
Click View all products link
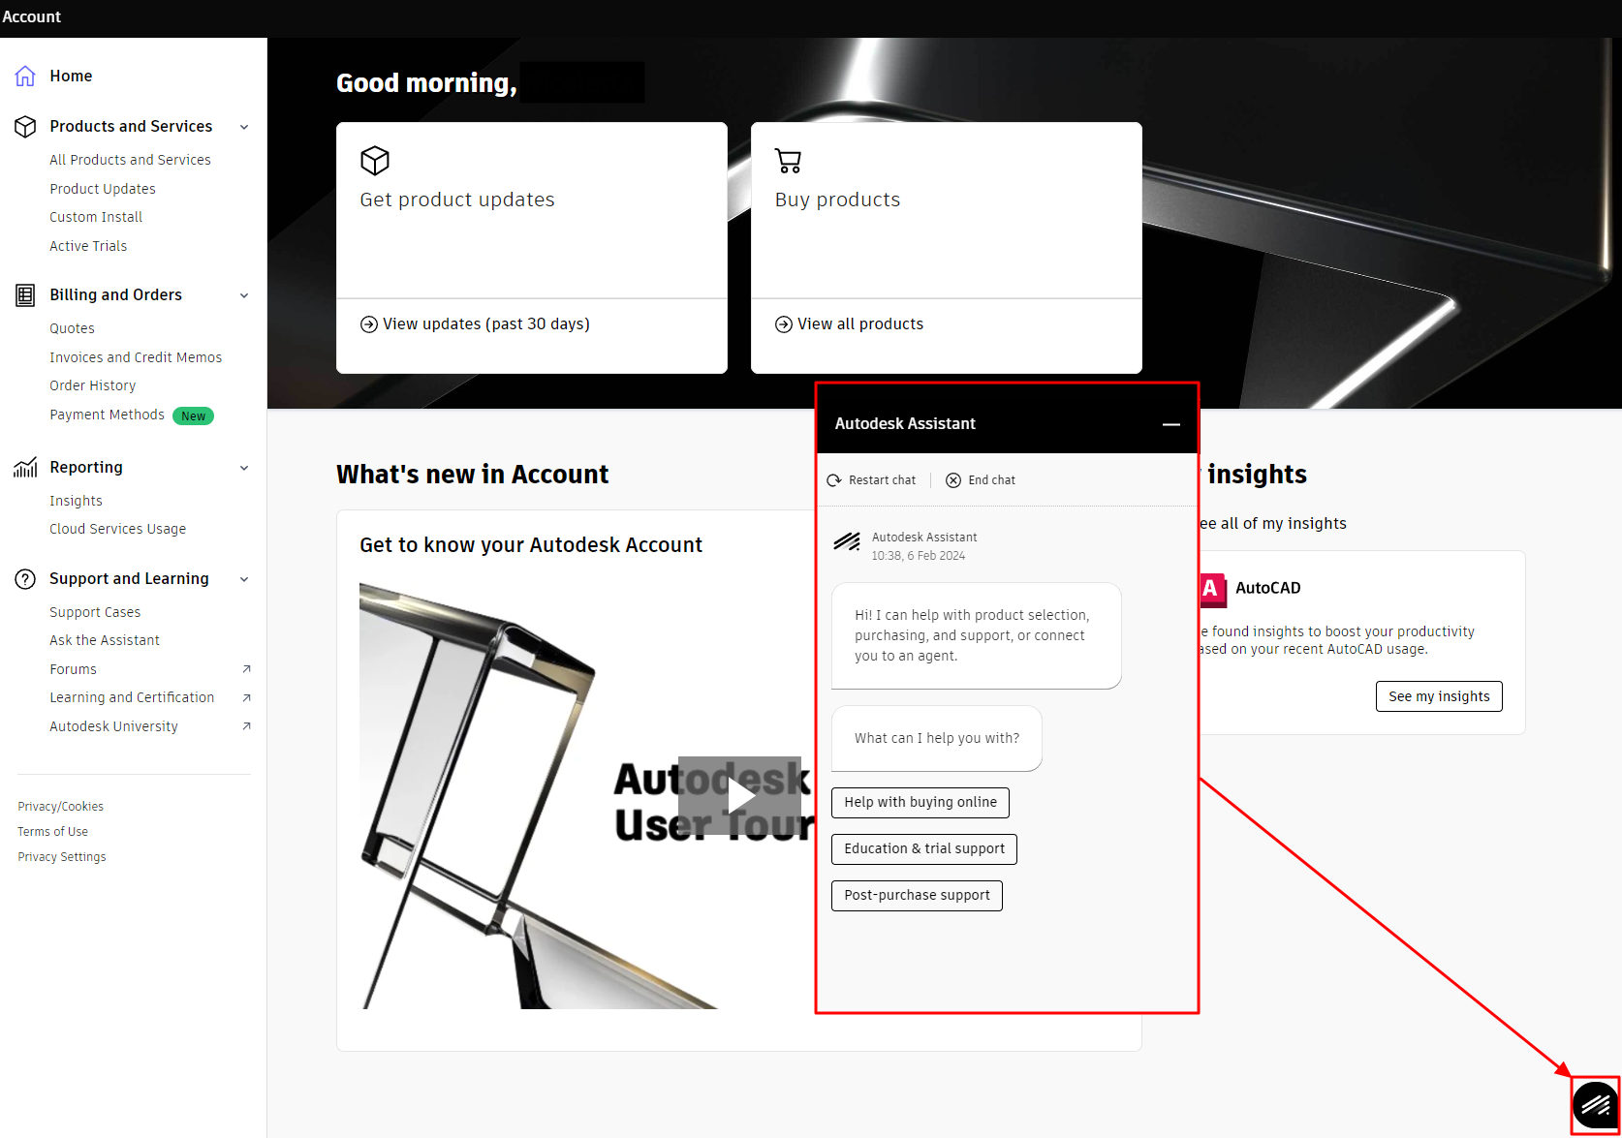860,324
